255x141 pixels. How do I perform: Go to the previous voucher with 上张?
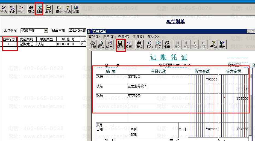point(186,45)
